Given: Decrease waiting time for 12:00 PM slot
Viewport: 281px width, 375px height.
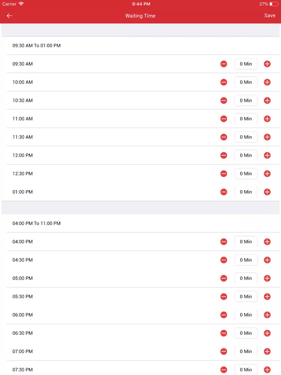Looking at the screenshot, I should coord(224,155).
